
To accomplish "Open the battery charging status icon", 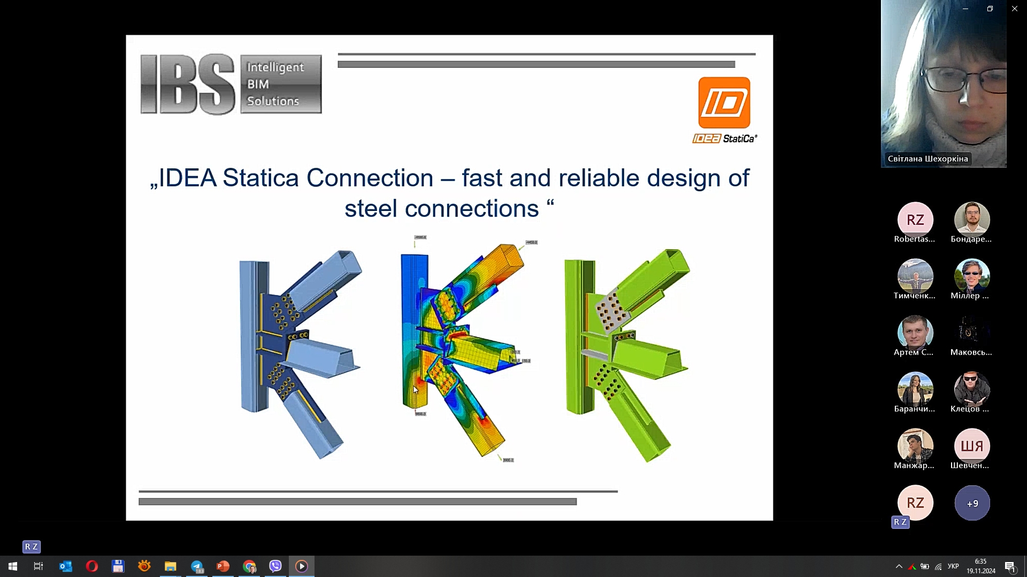I will tap(925, 567).
